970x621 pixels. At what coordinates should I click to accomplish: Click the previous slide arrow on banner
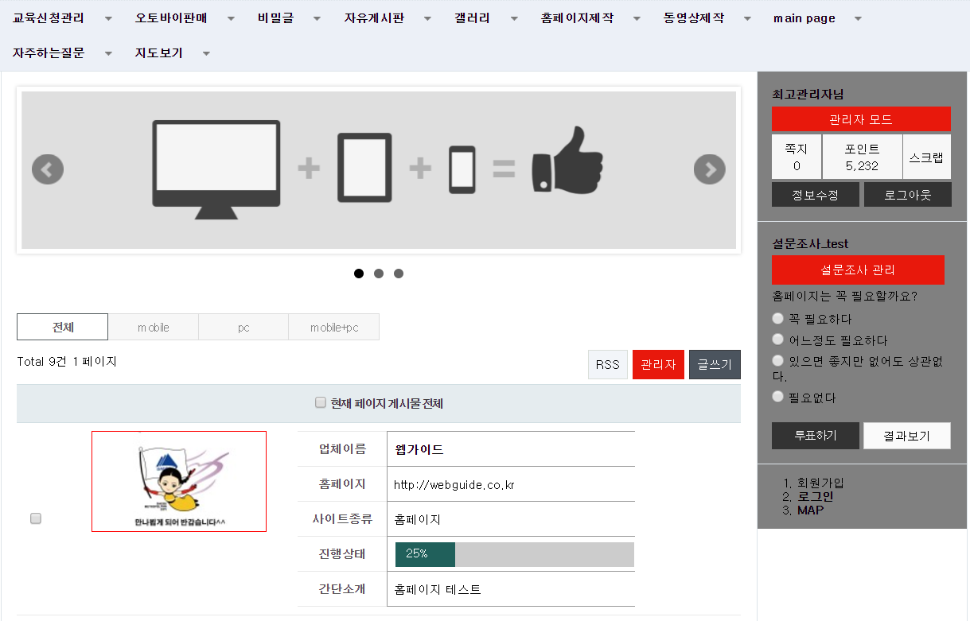click(48, 169)
